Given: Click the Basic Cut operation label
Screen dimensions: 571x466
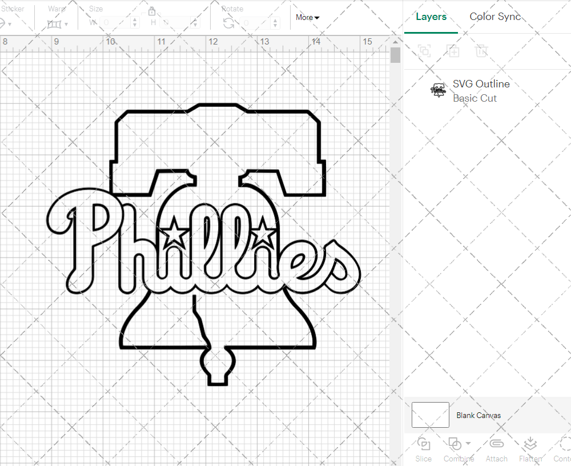Looking at the screenshot, I should point(475,98).
